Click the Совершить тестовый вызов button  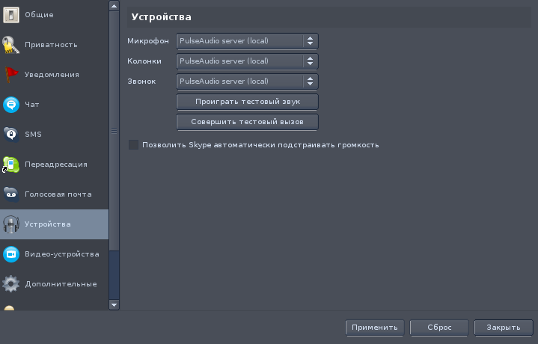coord(247,122)
